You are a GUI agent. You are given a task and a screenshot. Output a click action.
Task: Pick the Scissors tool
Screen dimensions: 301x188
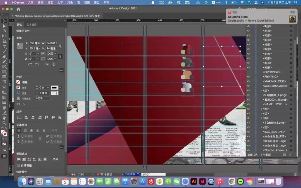[x=4, y=87]
